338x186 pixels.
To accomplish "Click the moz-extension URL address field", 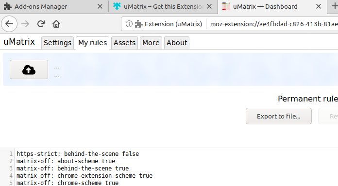I will tap(274, 24).
